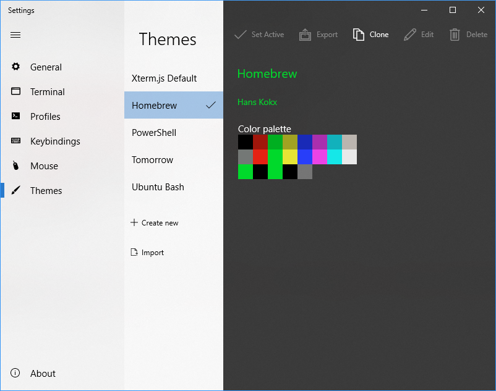Pick the gray swatch in bottom palette row

tap(305, 172)
